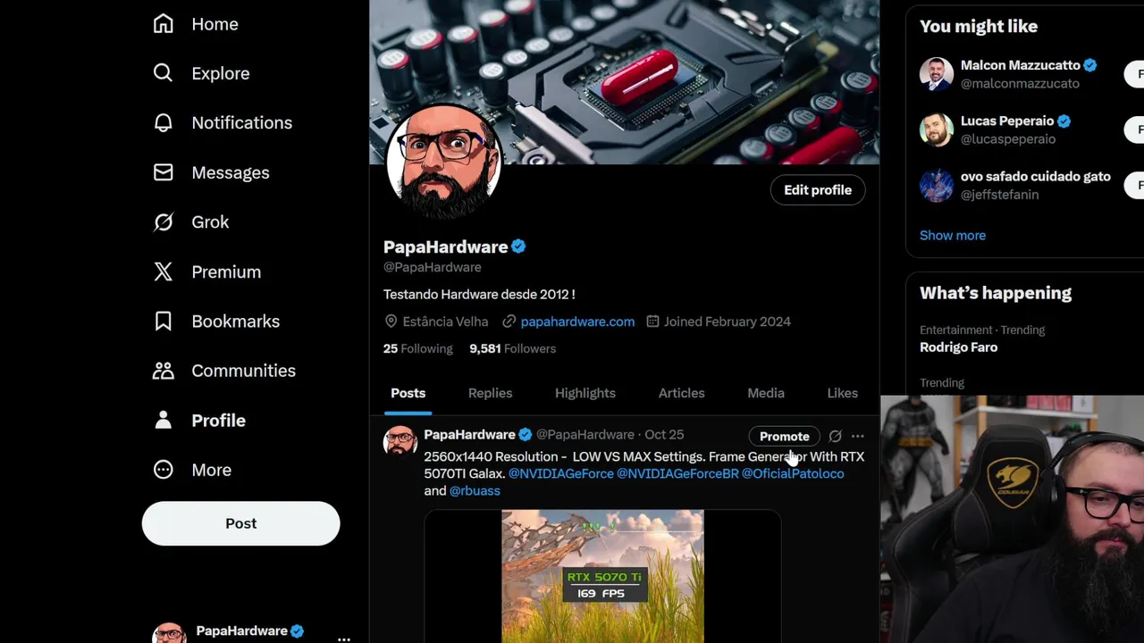Switch to the Articles tab
The width and height of the screenshot is (1144, 643).
click(x=681, y=393)
